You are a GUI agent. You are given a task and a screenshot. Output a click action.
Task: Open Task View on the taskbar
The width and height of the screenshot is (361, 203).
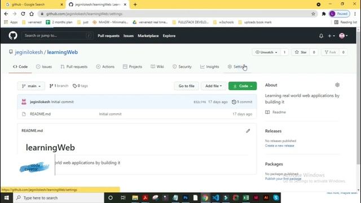(123, 198)
